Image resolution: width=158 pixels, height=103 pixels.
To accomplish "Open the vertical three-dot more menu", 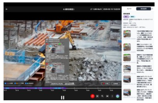I will 112,96.
